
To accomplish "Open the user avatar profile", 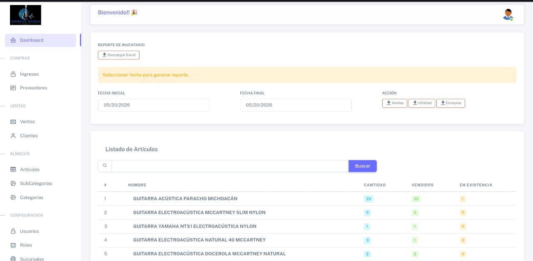I will coord(508,15).
